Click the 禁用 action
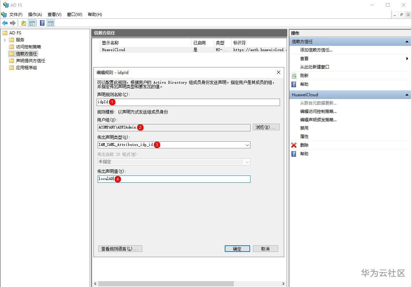Viewport: 412px width, 287px height. 304,128
